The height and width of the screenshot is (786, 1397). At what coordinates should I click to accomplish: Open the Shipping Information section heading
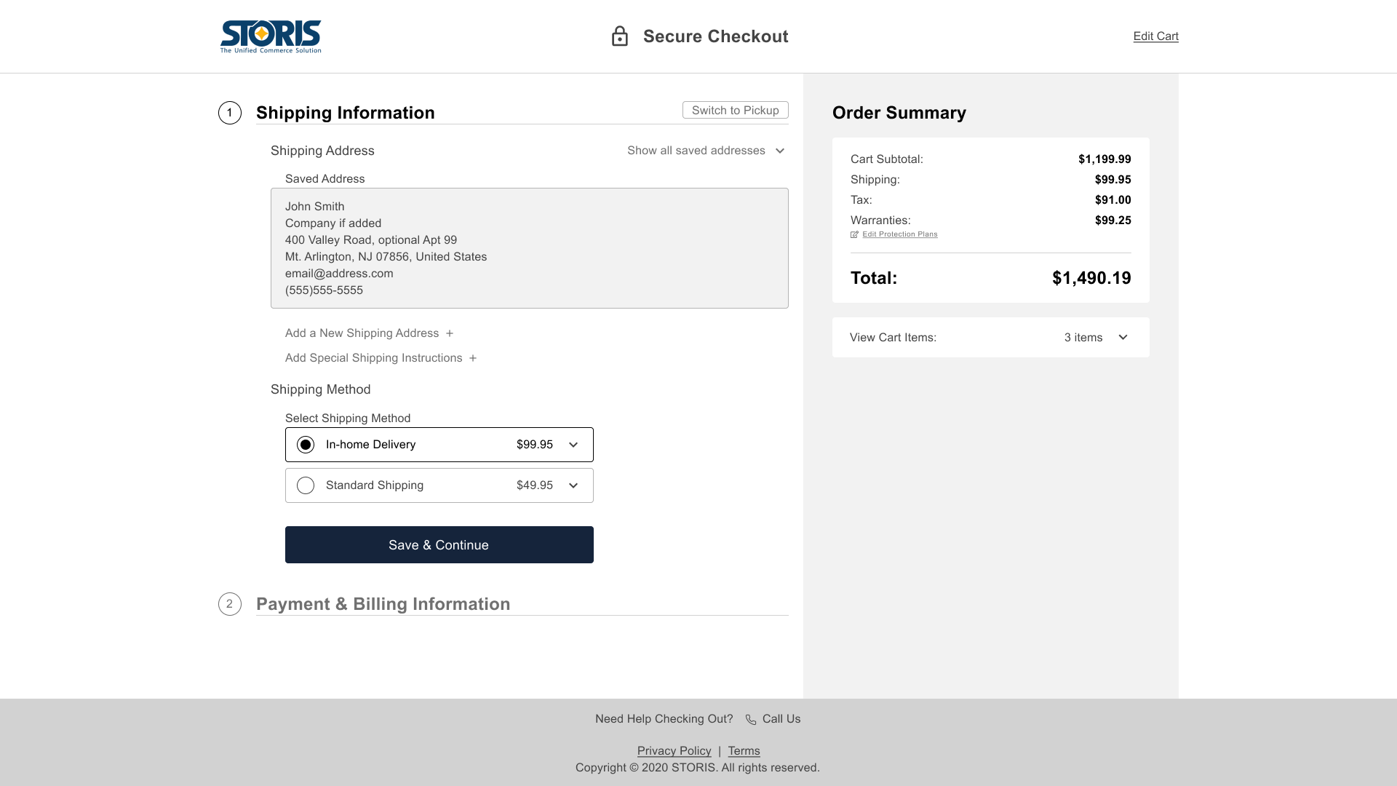[x=346, y=113]
